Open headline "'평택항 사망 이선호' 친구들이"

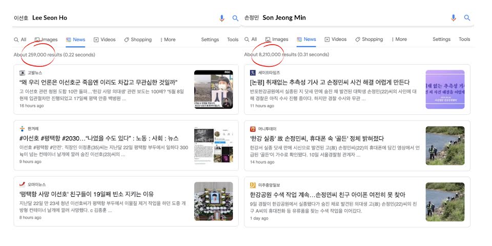[86, 194]
